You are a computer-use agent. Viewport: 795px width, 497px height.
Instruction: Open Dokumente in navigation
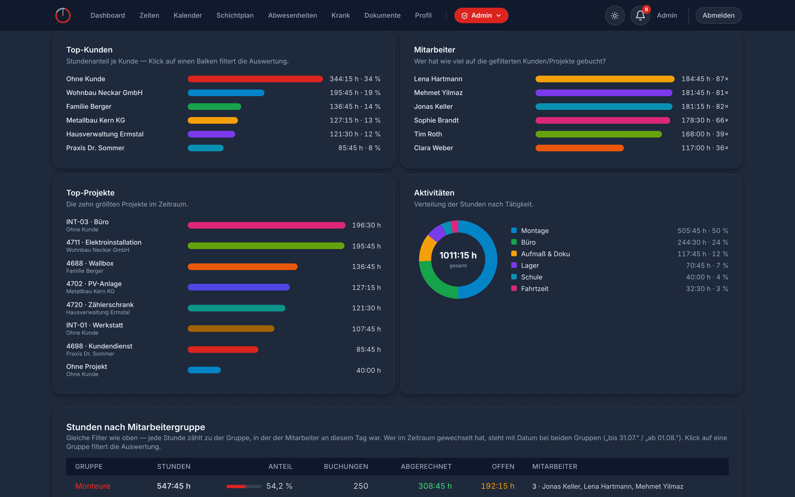[x=382, y=15]
